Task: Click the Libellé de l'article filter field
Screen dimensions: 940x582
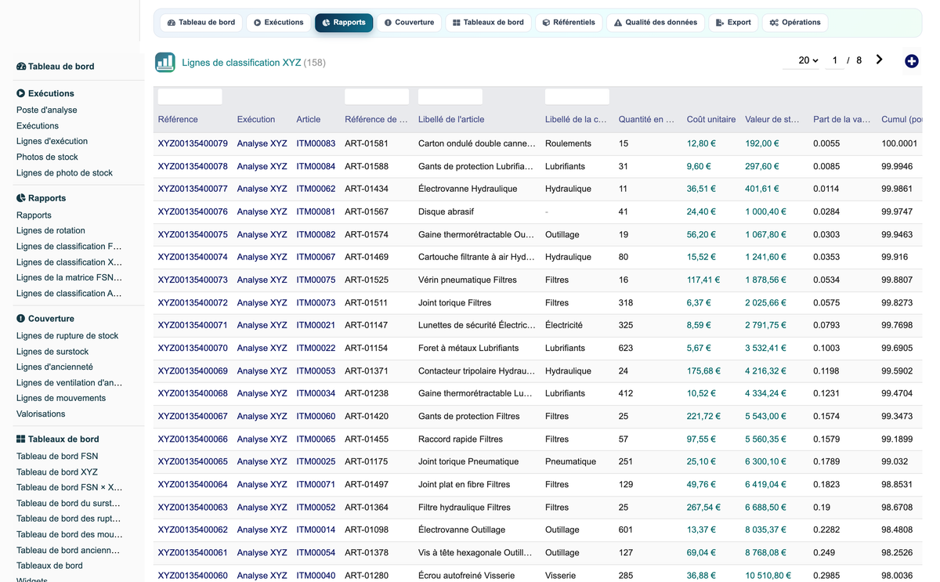Action: tap(450, 96)
